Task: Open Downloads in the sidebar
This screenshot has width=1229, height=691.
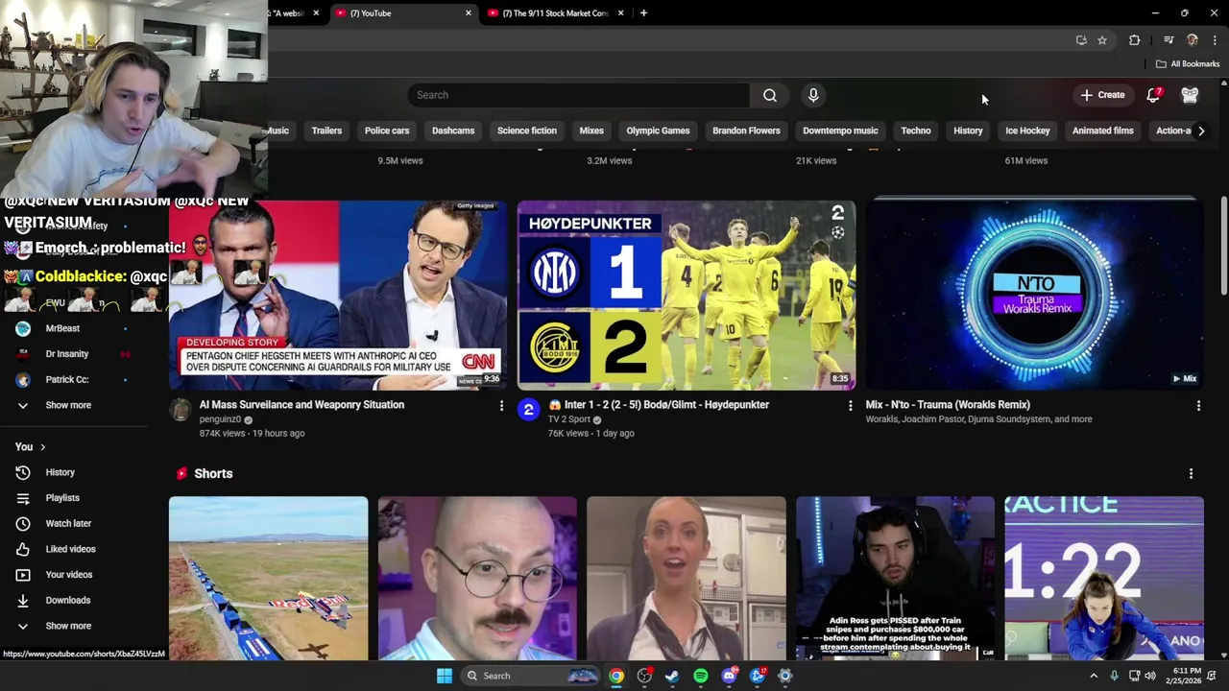Action: 67,601
